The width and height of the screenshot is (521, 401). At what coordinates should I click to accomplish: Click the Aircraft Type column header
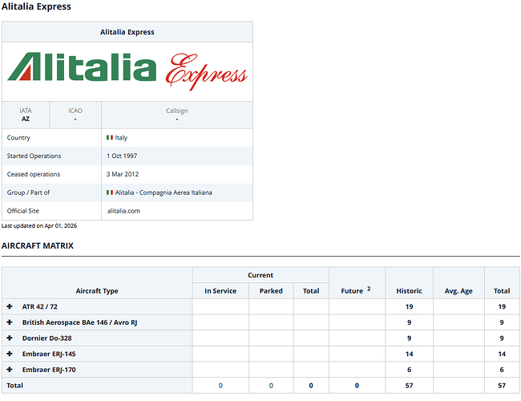click(97, 291)
